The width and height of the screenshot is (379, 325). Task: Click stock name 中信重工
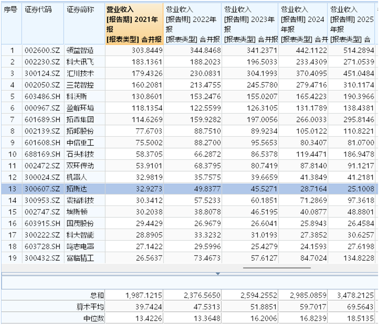[x=80, y=143]
